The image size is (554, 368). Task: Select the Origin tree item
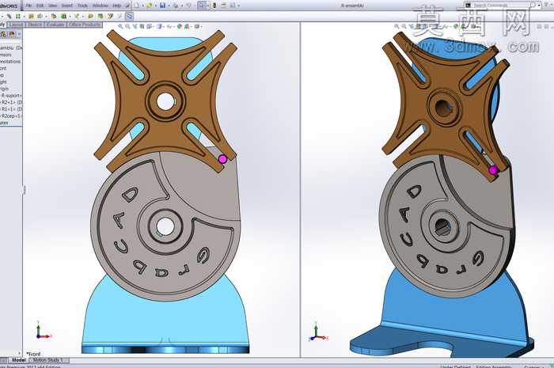[4, 89]
